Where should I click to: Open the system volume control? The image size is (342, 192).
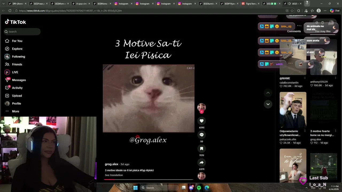click(324, 188)
